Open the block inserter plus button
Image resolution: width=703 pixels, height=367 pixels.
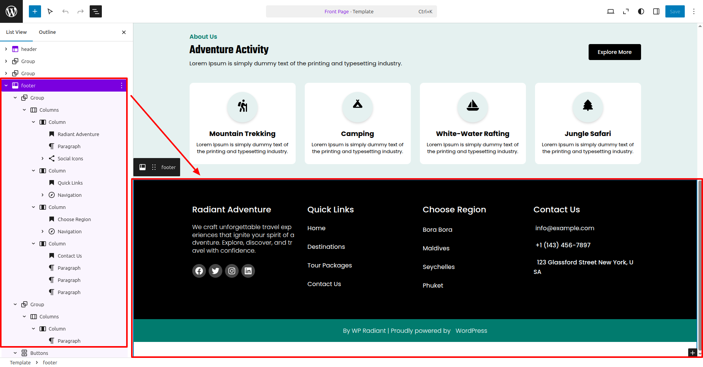(x=35, y=11)
